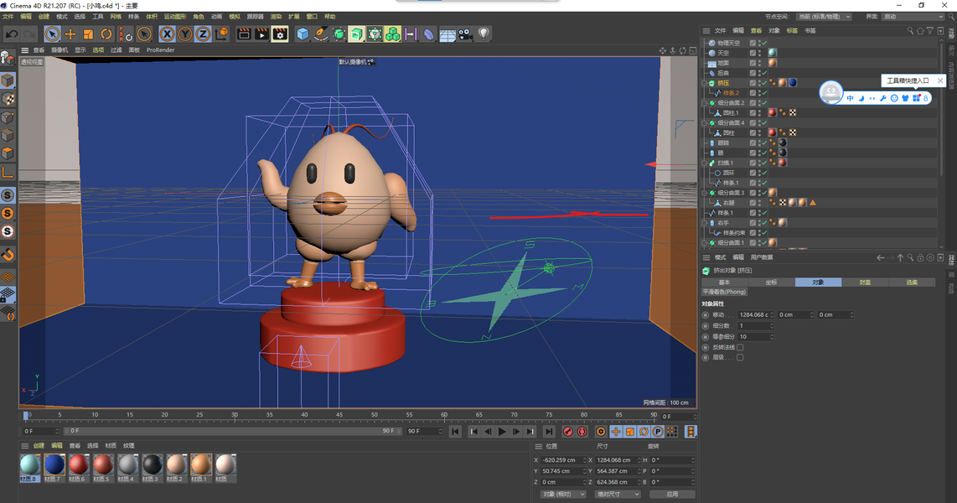Switch to 封盖 attribute tab
957x503 pixels.
(x=865, y=282)
